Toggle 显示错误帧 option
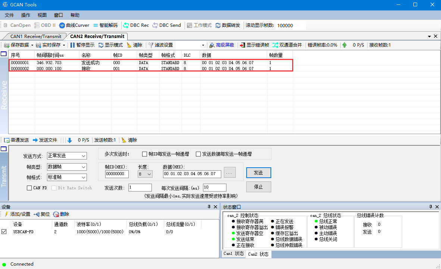This screenshot has height=269, width=441. tap(254, 45)
